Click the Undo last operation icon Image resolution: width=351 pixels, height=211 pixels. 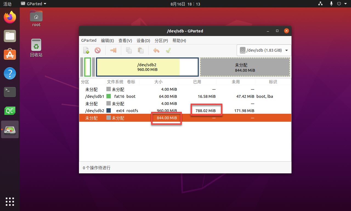coord(156,50)
